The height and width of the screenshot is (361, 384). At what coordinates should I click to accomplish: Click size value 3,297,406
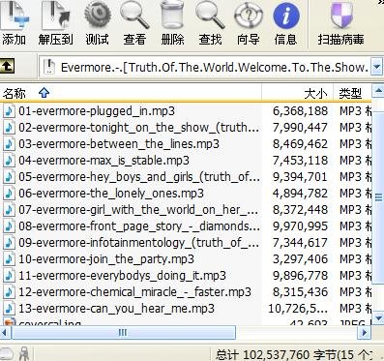tap(300, 259)
